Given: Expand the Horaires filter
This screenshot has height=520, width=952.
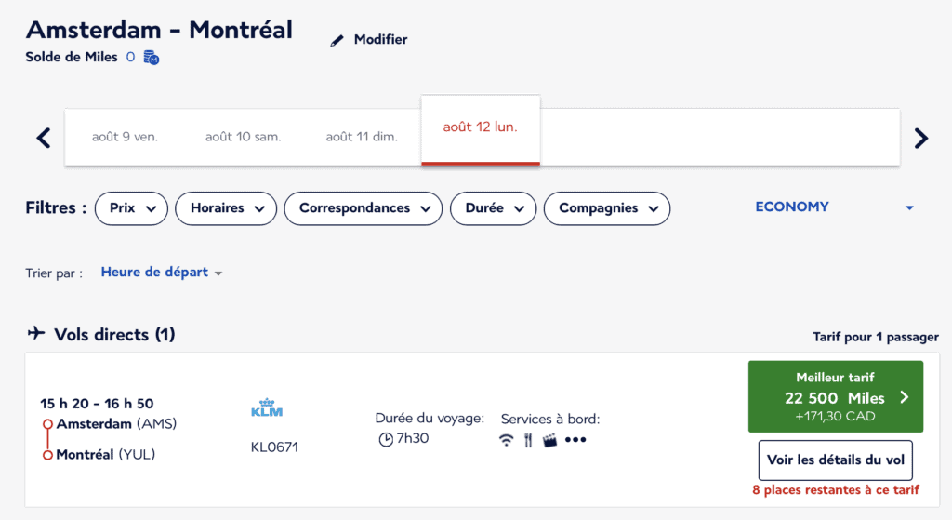Looking at the screenshot, I should [226, 208].
